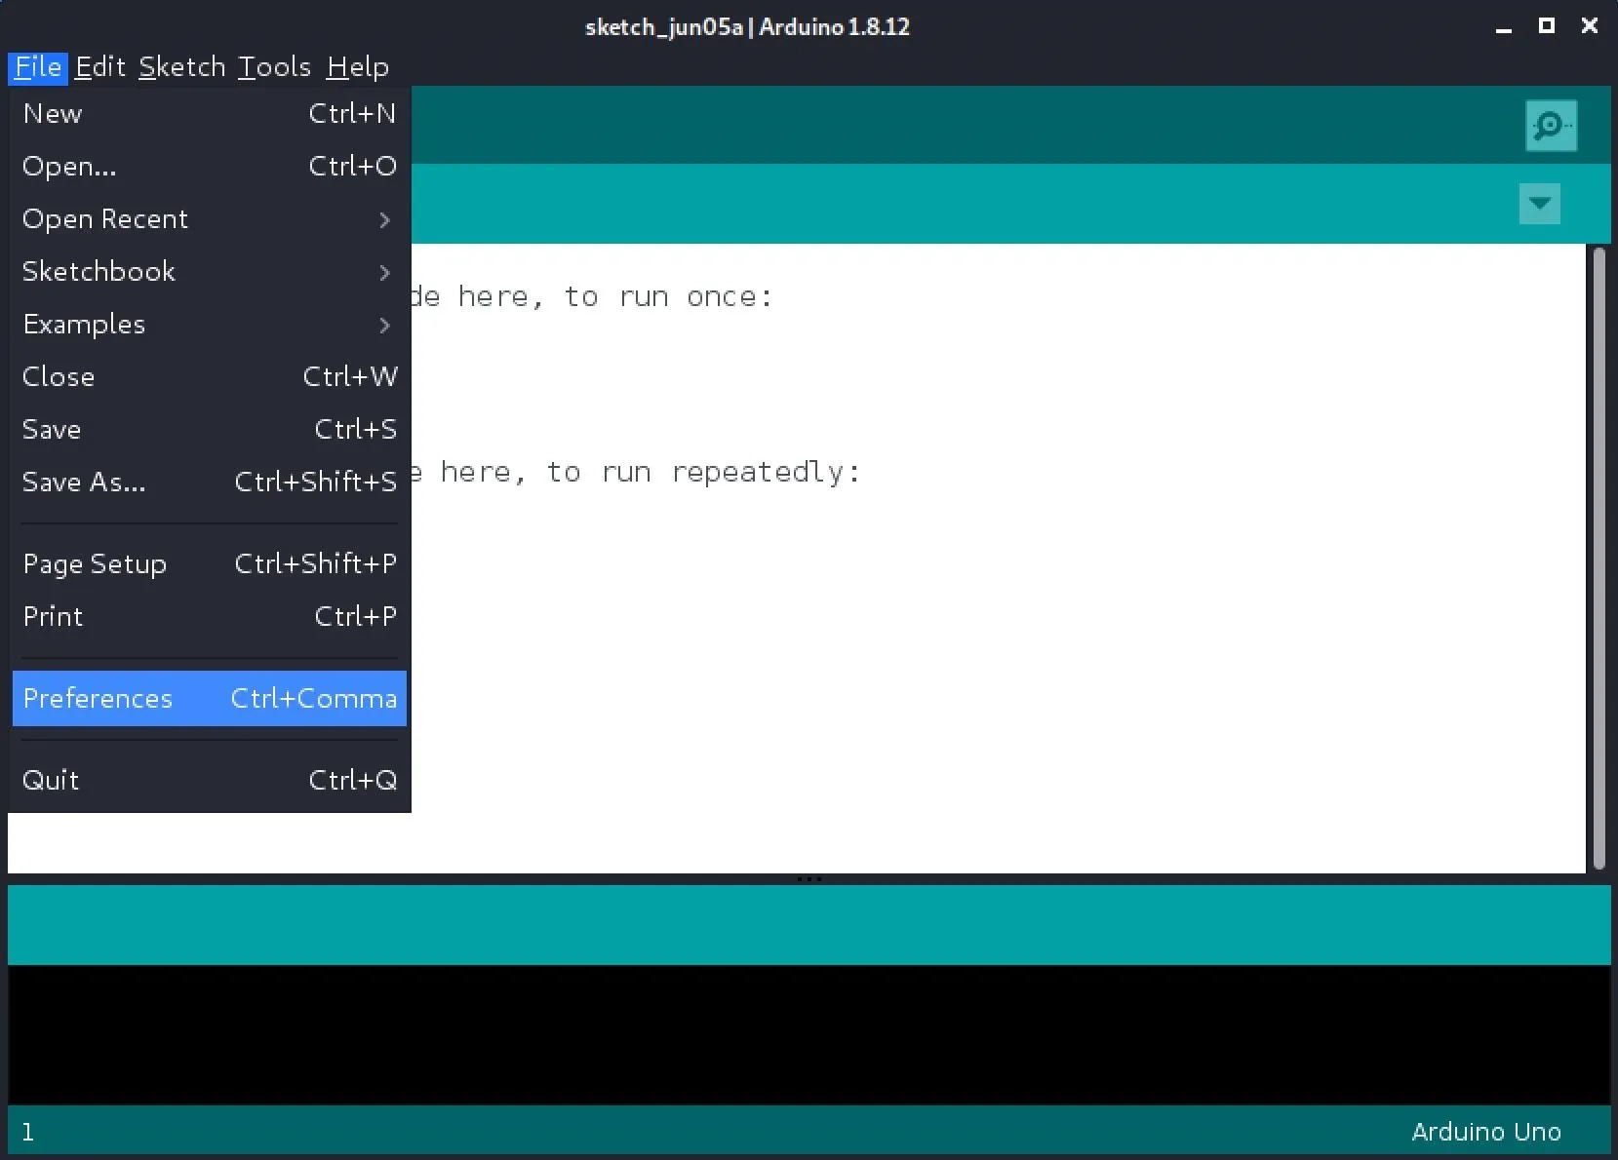The image size is (1618, 1160).
Task: Expand the Examples submenu arrow
Action: pos(384,326)
